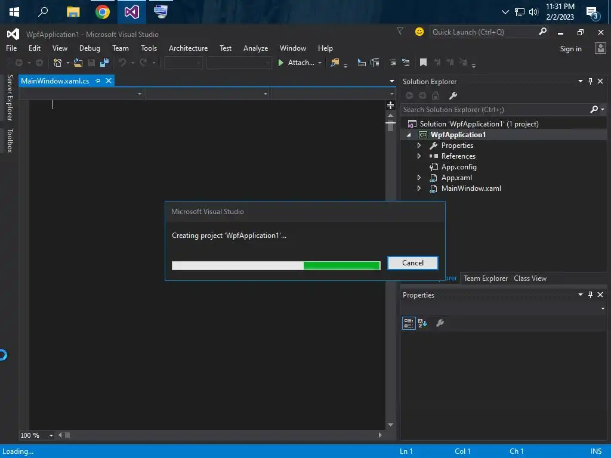The width and height of the screenshot is (611, 458).
Task: Open the Attach button dropdown arrow
Action: point(320,63)
